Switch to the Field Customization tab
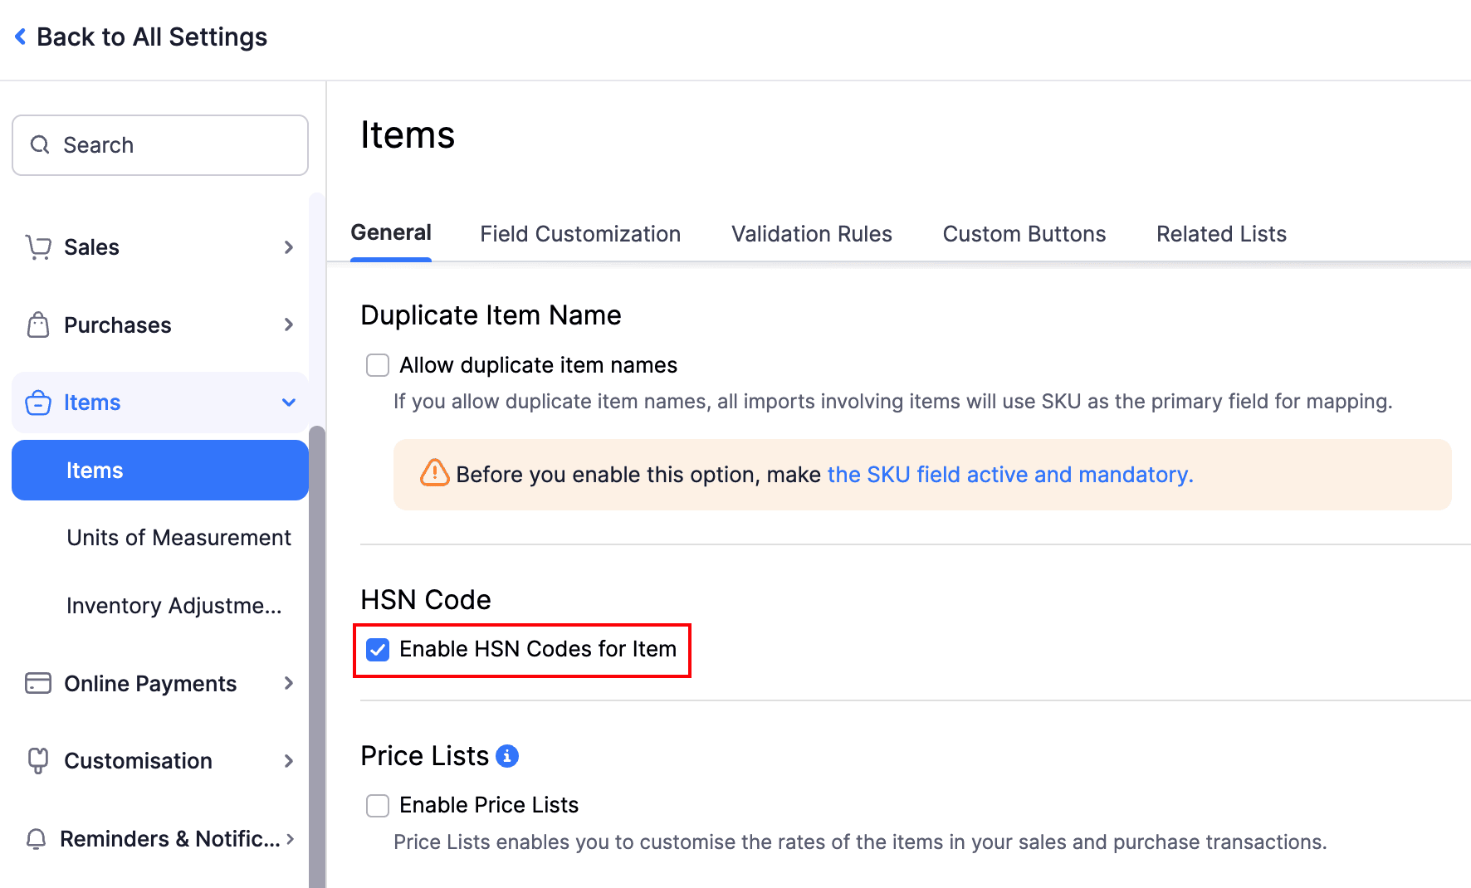 pyautogui.click(x=579, y=233)
